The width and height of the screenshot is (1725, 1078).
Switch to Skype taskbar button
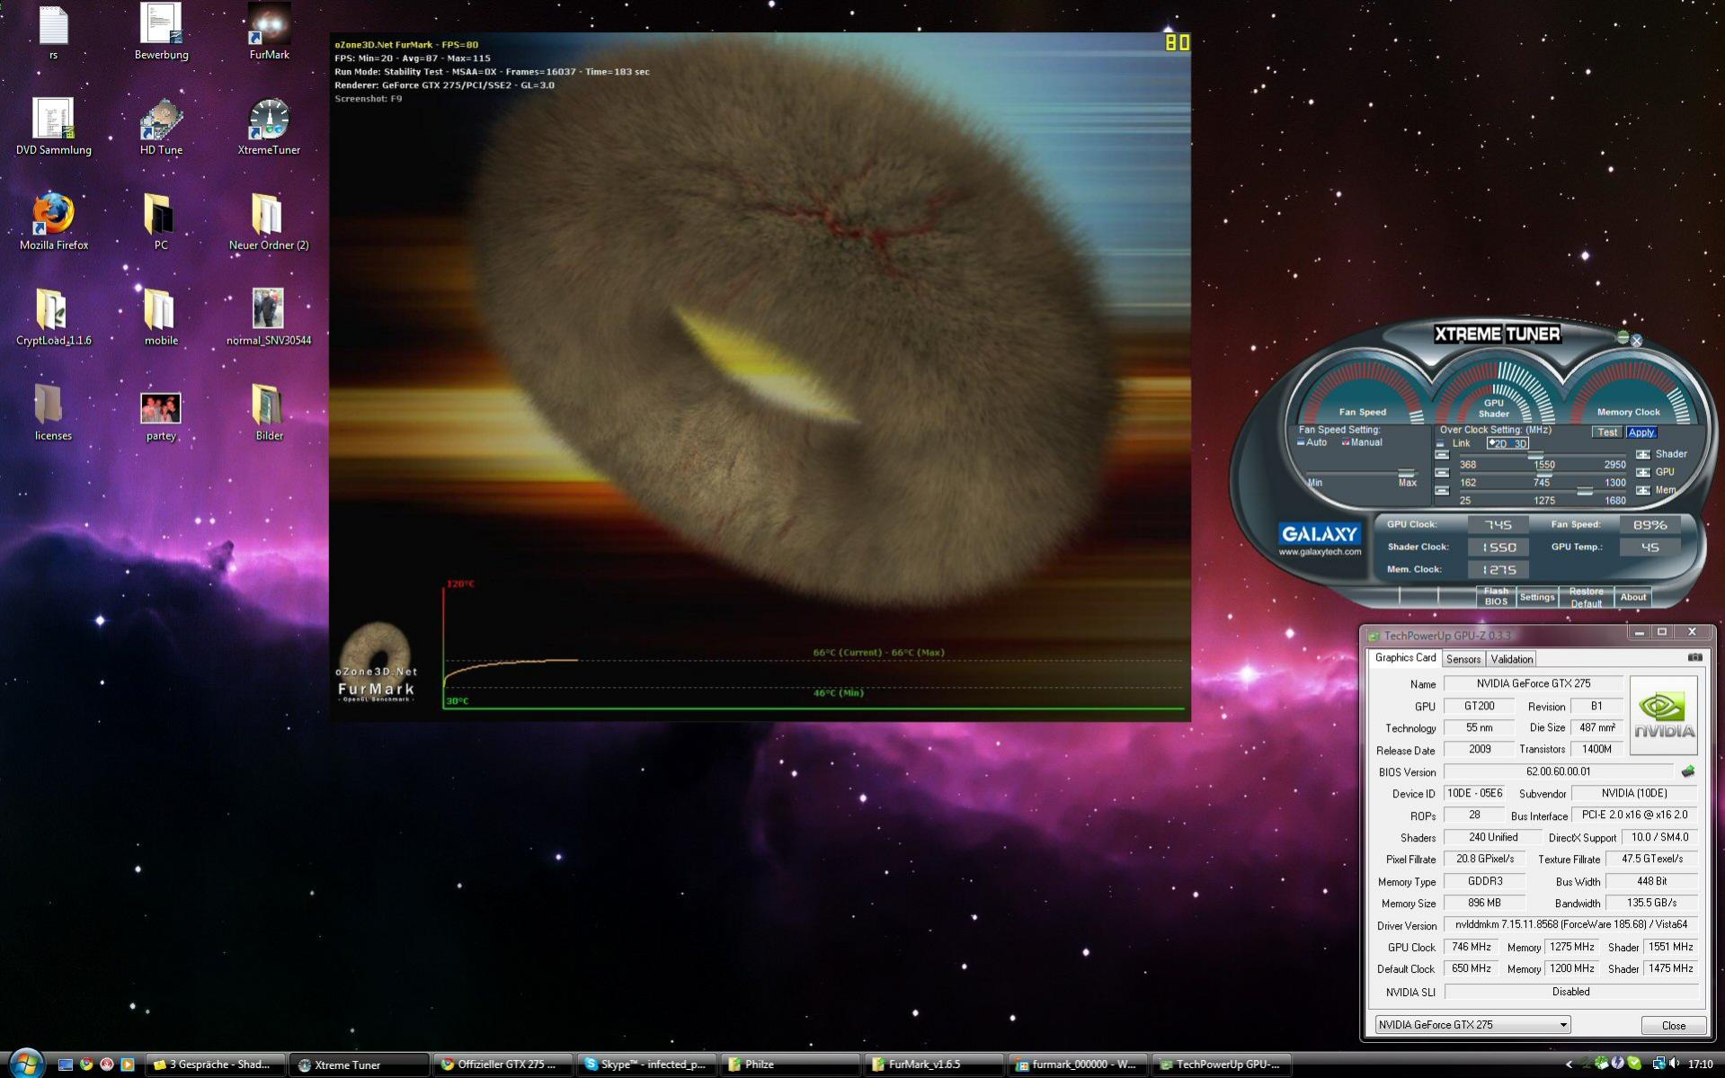point(646,1065)
